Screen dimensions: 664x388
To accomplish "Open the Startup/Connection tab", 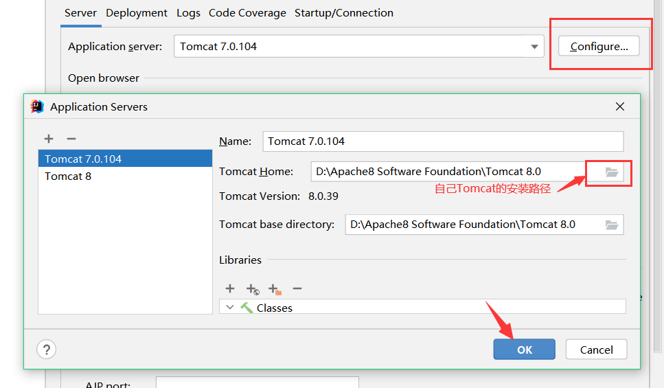I will tap(344, 13).
